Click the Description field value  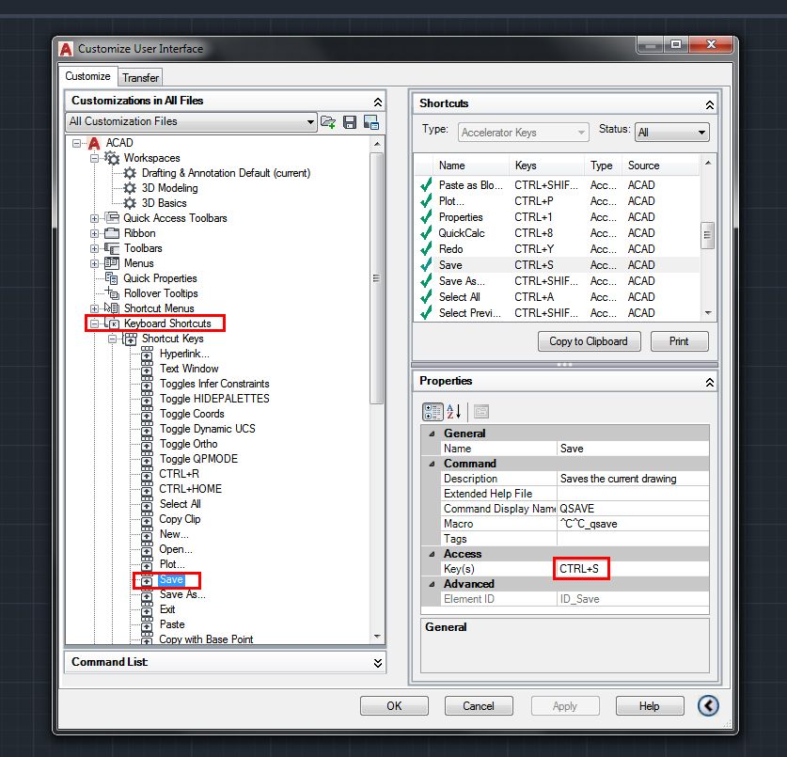point(633,479)
